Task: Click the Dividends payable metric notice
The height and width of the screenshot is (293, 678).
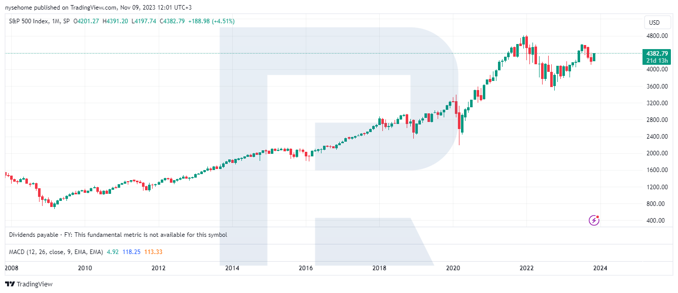Action: coord(118,235)
